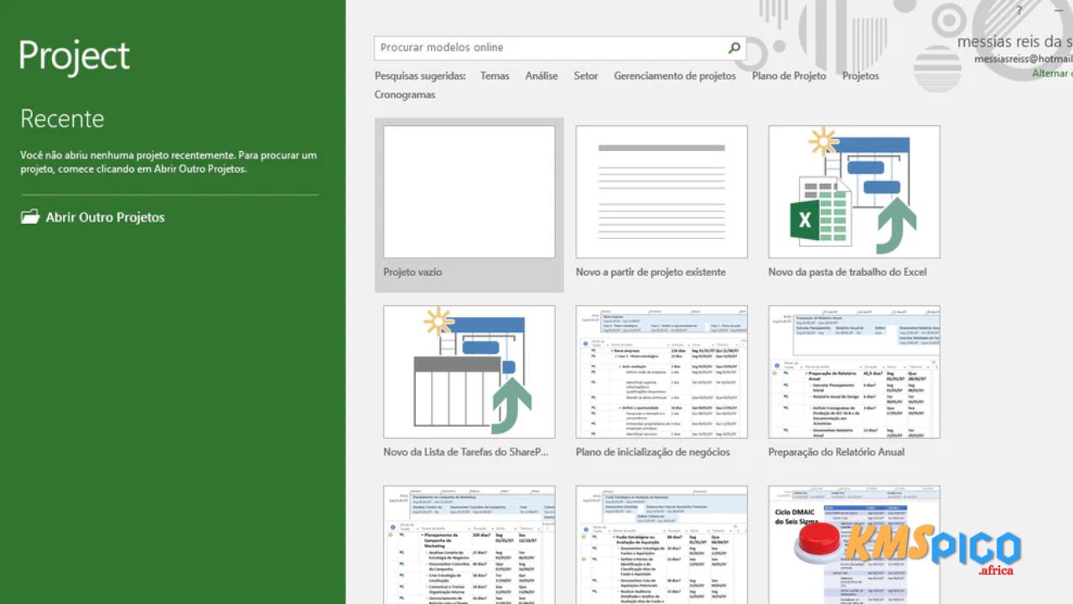Open Planejamento de Campanha de Marketing template
The width and height of the screenshot is (1073, 604).
(469, 544)
